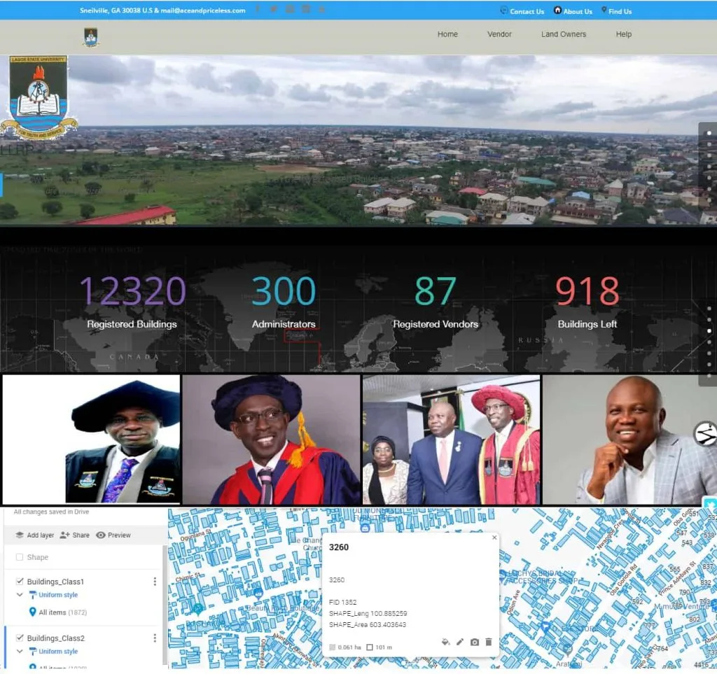Screen dimensions: 717x674
Task: Open the Vendor menu item
Action: pos(499,34)
